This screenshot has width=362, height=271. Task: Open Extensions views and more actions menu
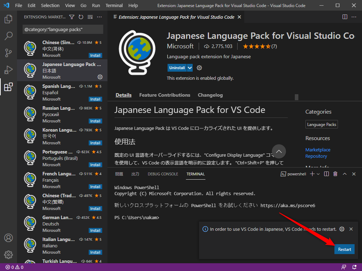[99, 17]
